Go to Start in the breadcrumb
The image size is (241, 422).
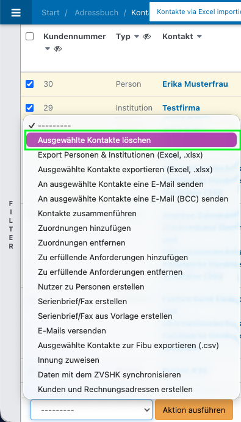click(51, 13)
